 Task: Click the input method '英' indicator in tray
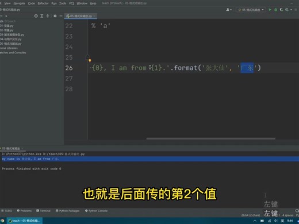[282, 221]
